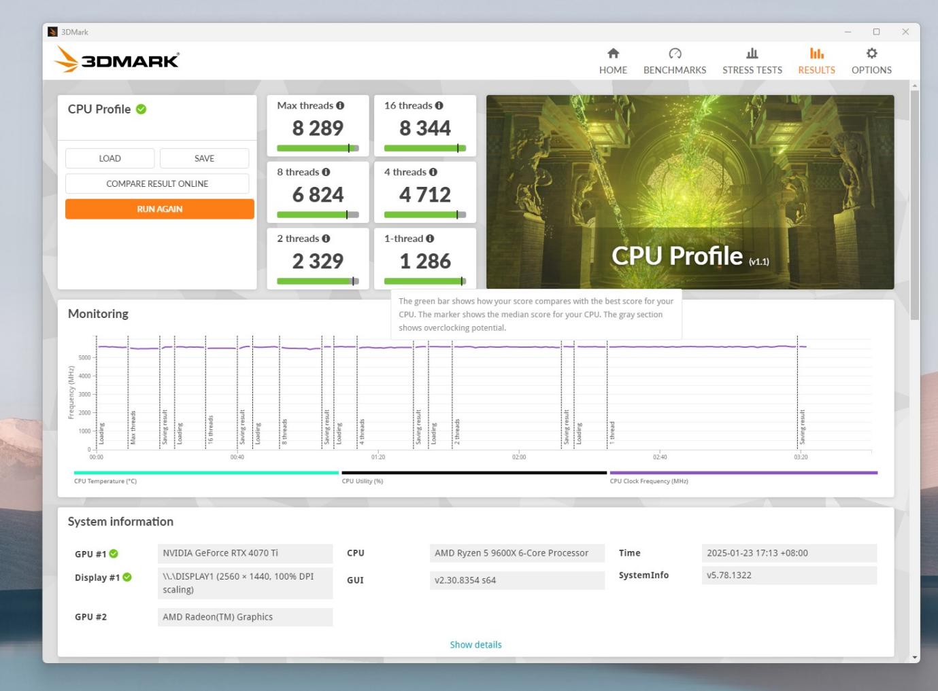The height and width of the screenshot is (691, 938).
Task: Toggle the CPU Clock Frequency graph legend
Action: tap(743, 477)
